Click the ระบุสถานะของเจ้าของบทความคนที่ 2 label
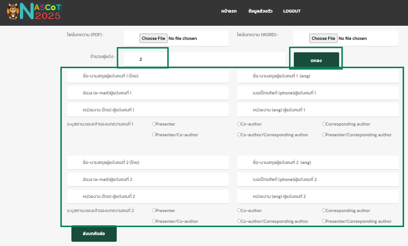This screenshot has width=408, height=246. [x=100, y=210]
